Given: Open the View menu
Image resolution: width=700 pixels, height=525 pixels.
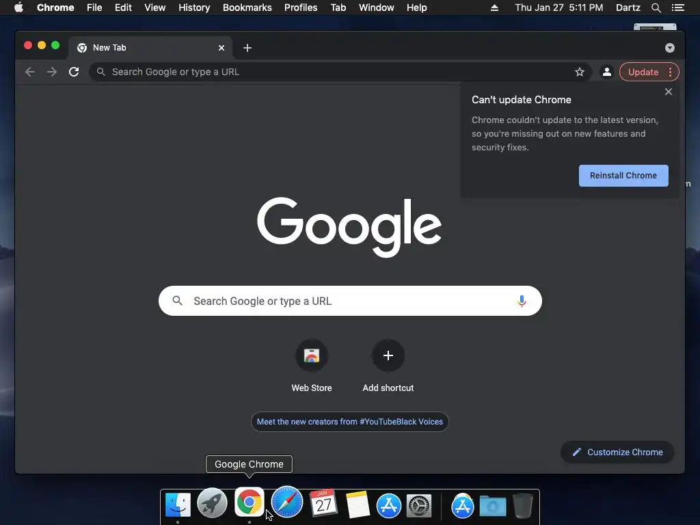Looking at the screenshot, I should pyautogui.click(x=155, y=8).
